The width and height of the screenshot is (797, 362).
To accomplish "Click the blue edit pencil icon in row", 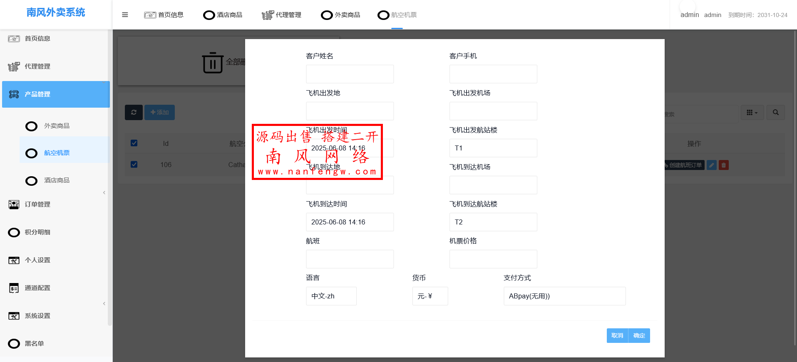I will click(x=712, y=165).
